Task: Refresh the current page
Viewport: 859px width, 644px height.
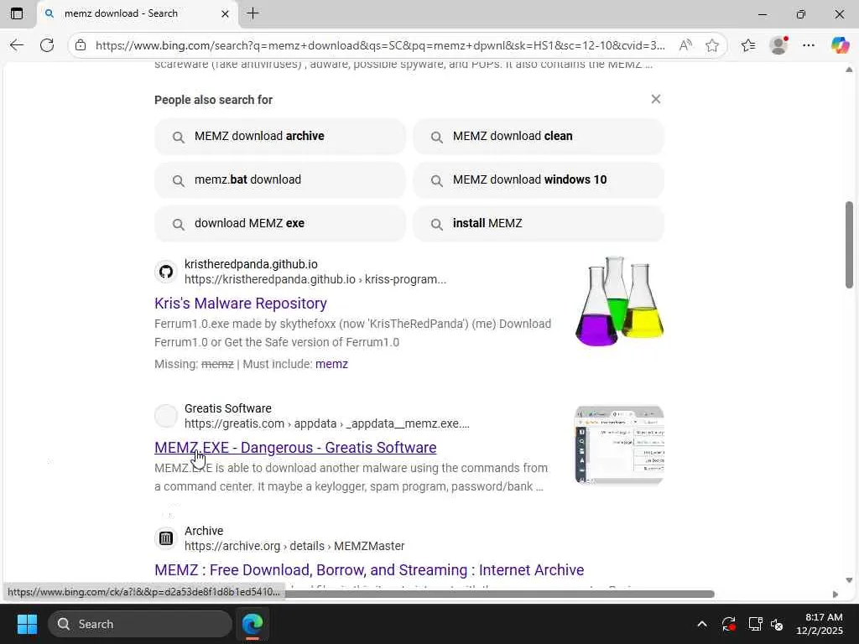Action: click(47, 45)
